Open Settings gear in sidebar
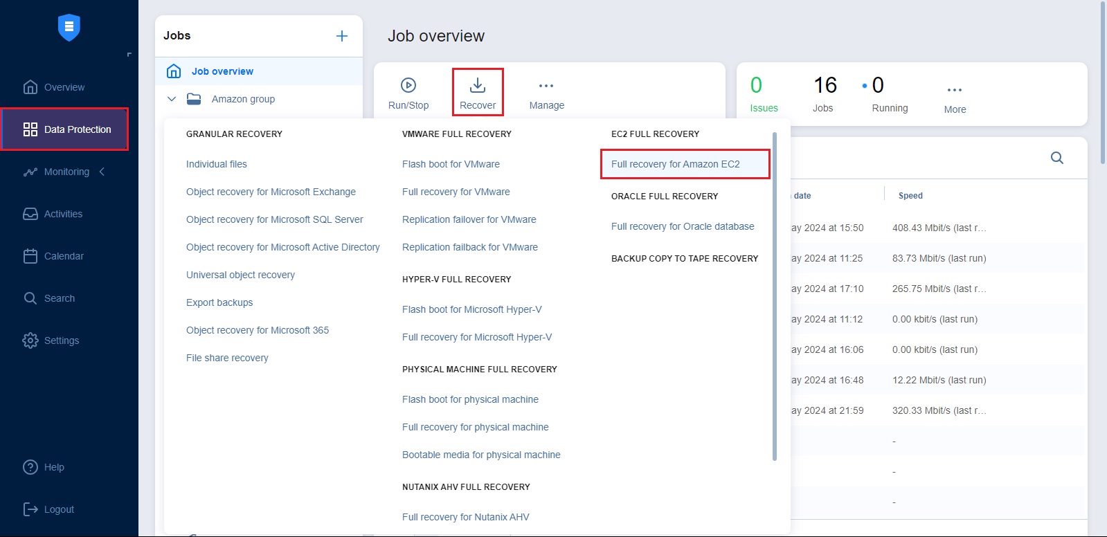The height and width of the screenshot is (537, 1107). (x=61, y=340)
